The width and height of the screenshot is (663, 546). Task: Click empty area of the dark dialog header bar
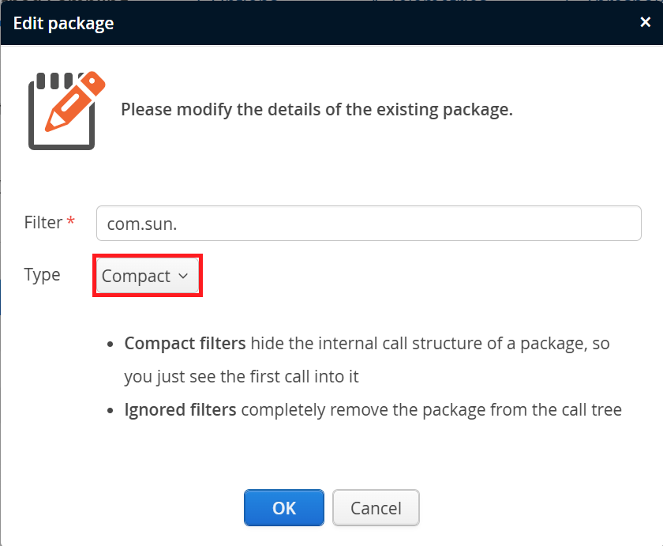click(372, 23)
